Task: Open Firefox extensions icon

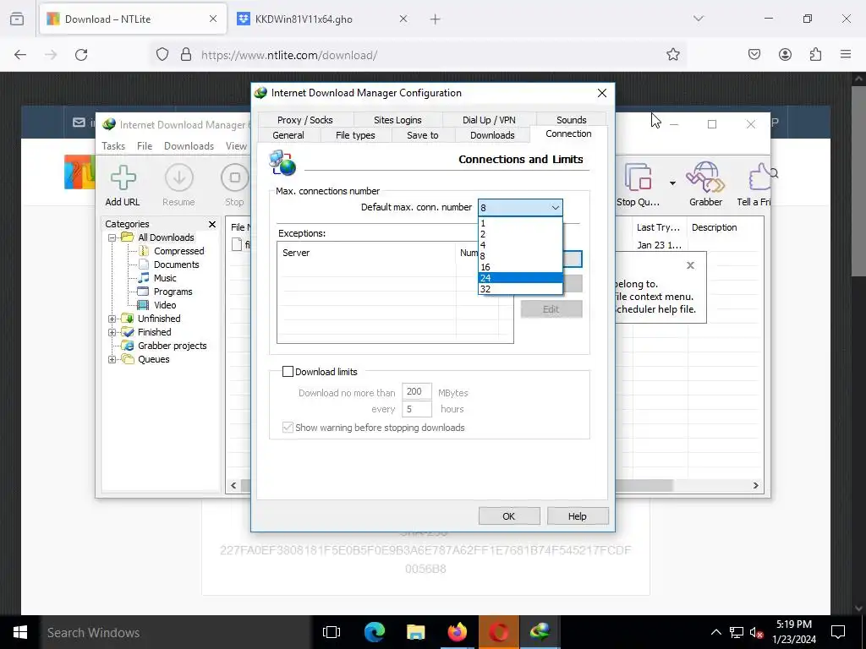Action: coord(816,54)
